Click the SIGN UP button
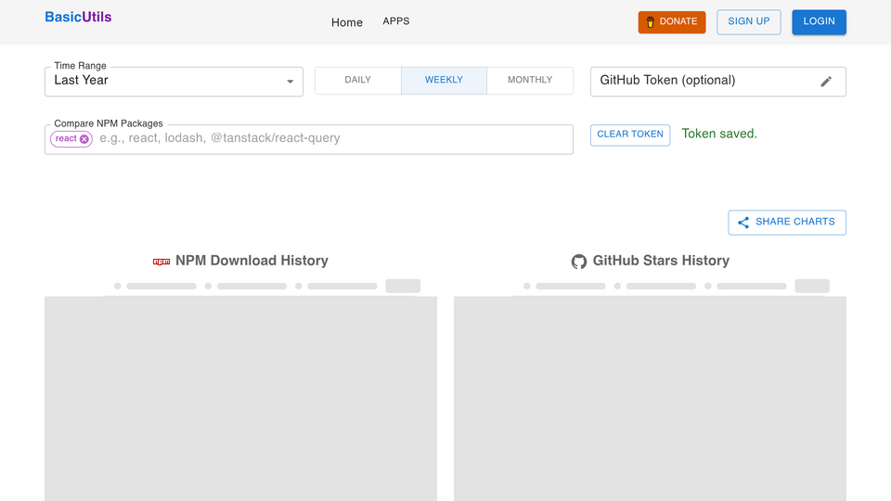The width and height of the screenshot is (891, 501). 748,22
